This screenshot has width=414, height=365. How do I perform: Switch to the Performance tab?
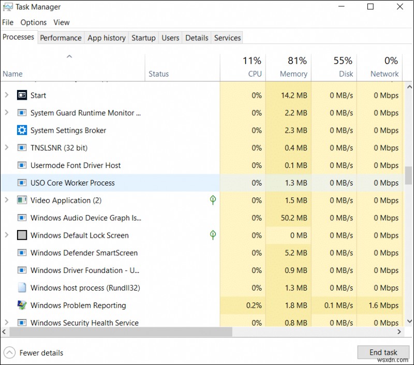point(61,37)
